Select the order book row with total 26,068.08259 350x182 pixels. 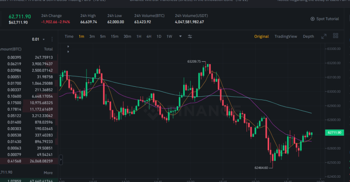tap(29, 161)
